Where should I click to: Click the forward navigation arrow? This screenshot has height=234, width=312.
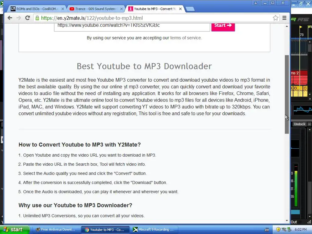click(19, 18)
